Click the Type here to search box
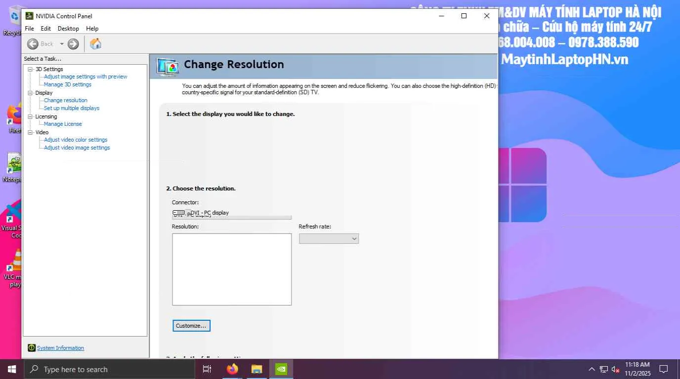This screenshot has height=379, width=680. click(x=109, y=369)
